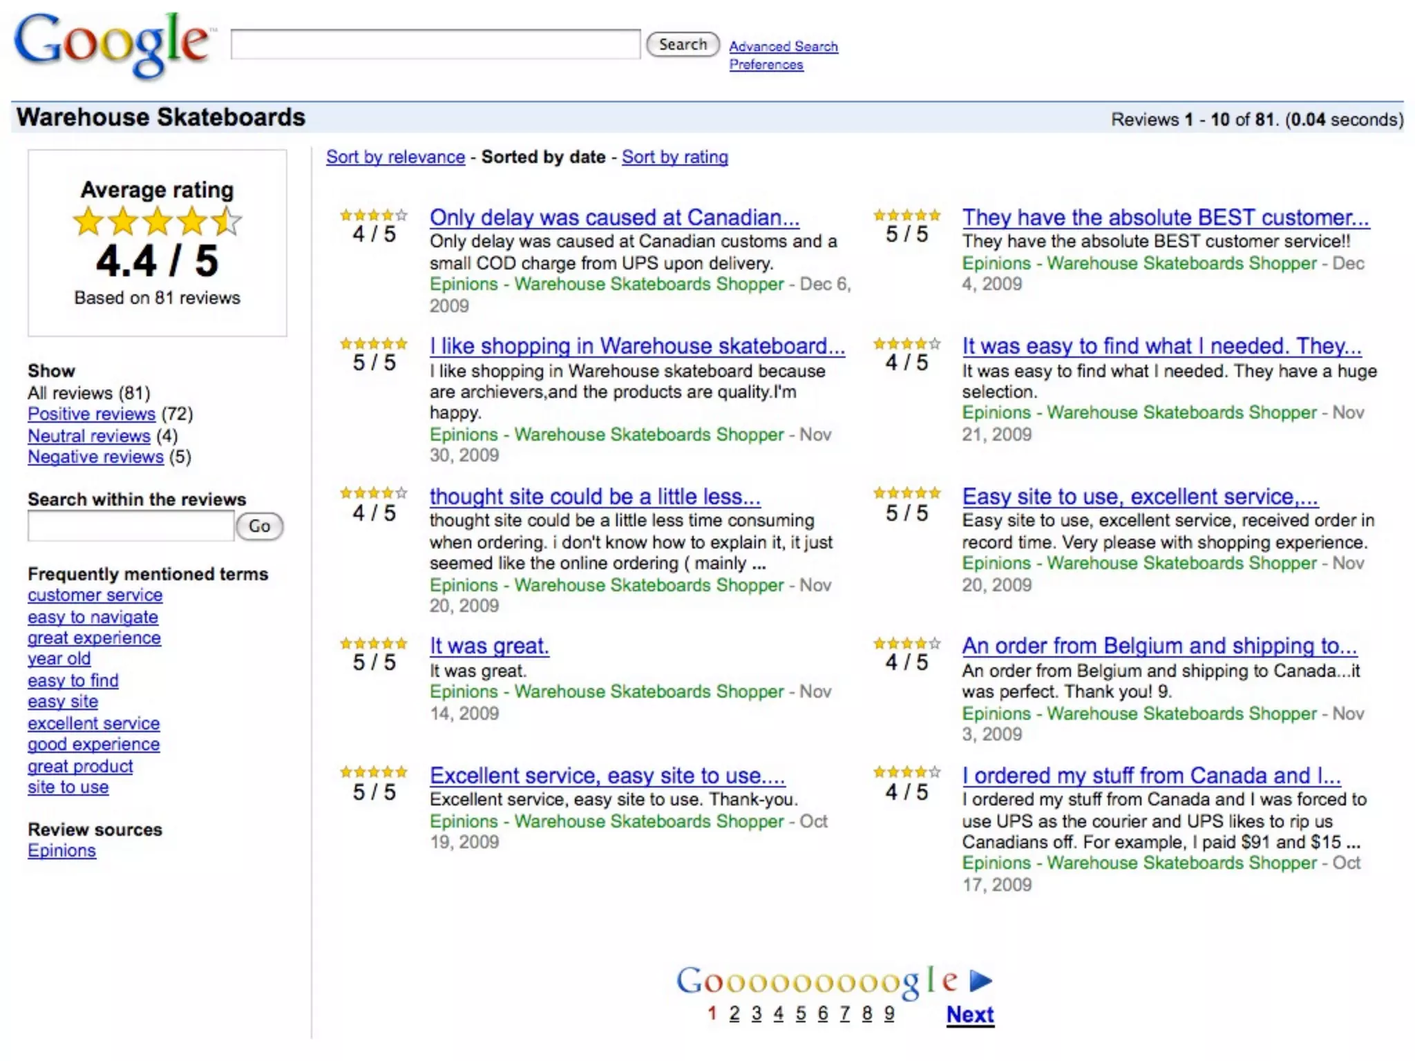Click the stars beside 'Easy site to use' review
1415x1061 pixels.
906,493
